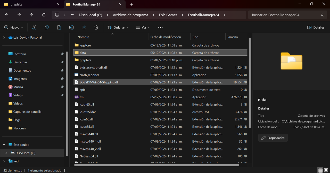The width and height of the screenshot is (330, 173).
Task: Click the .egstore folder icon
Action: [x=76, y=45]
